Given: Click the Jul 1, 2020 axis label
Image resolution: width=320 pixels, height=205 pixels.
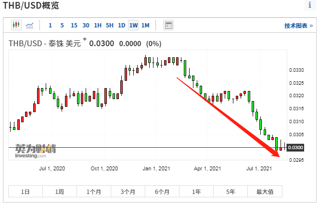Looking at the screenshot, I should 52,168.
